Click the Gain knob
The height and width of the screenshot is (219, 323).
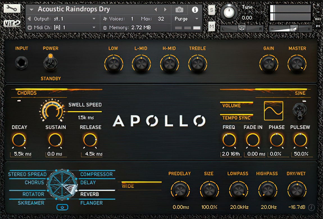click(269, 64)
